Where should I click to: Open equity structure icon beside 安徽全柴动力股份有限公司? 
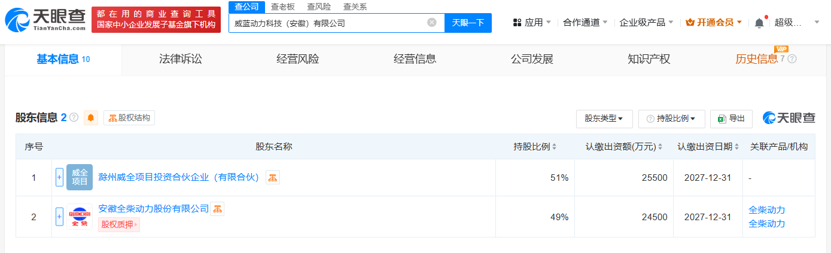(x=217, y=209)
